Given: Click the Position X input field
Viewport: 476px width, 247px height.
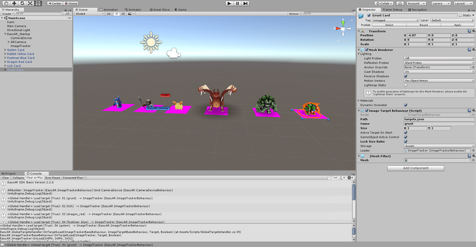Looking at the screenshot, I should pyautogui.click(x=417, y=36).
